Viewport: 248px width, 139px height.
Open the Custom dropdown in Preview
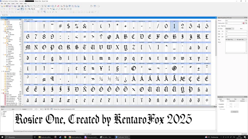[x=27, y=109]
